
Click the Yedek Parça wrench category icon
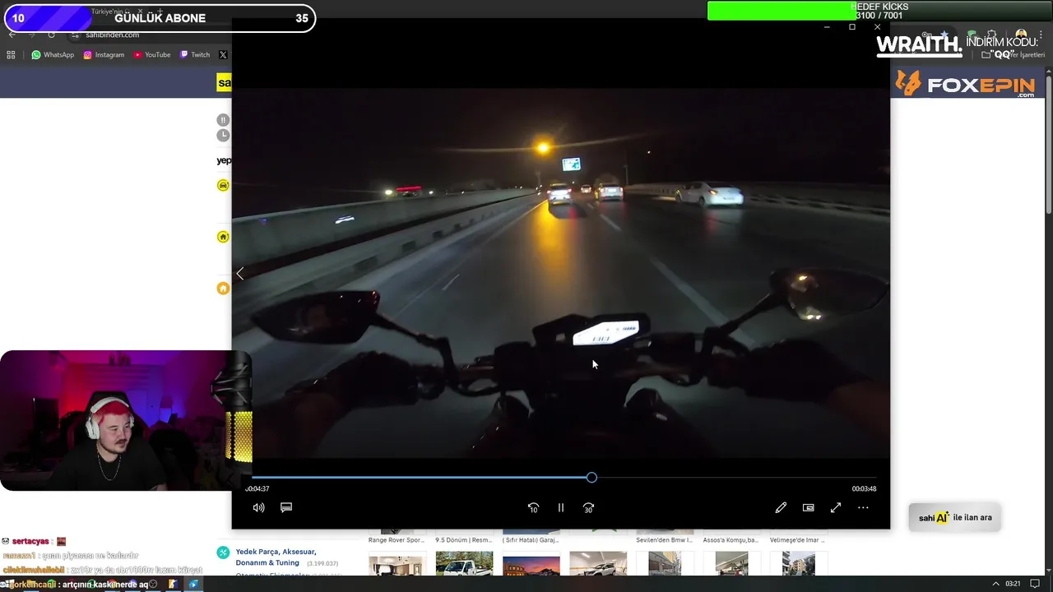[x=223, y=553]
